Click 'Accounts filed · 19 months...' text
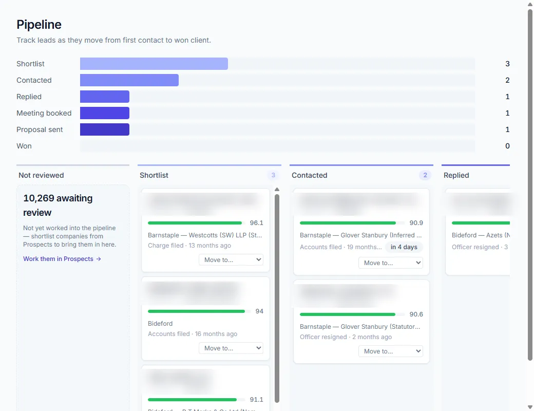The image size is (534, 411). 340,247
